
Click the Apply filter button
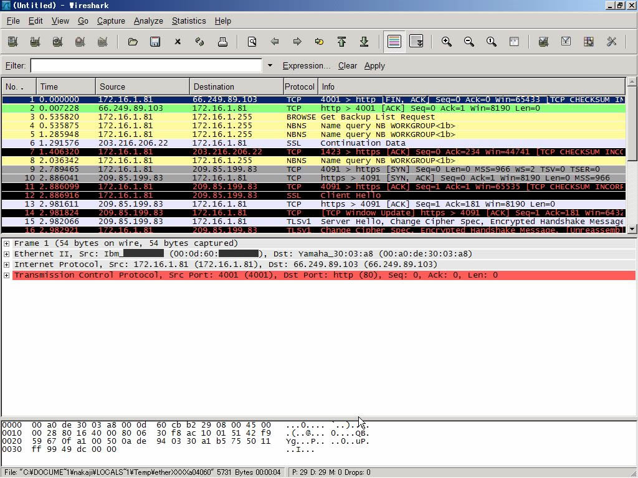(x=374, y=65)
